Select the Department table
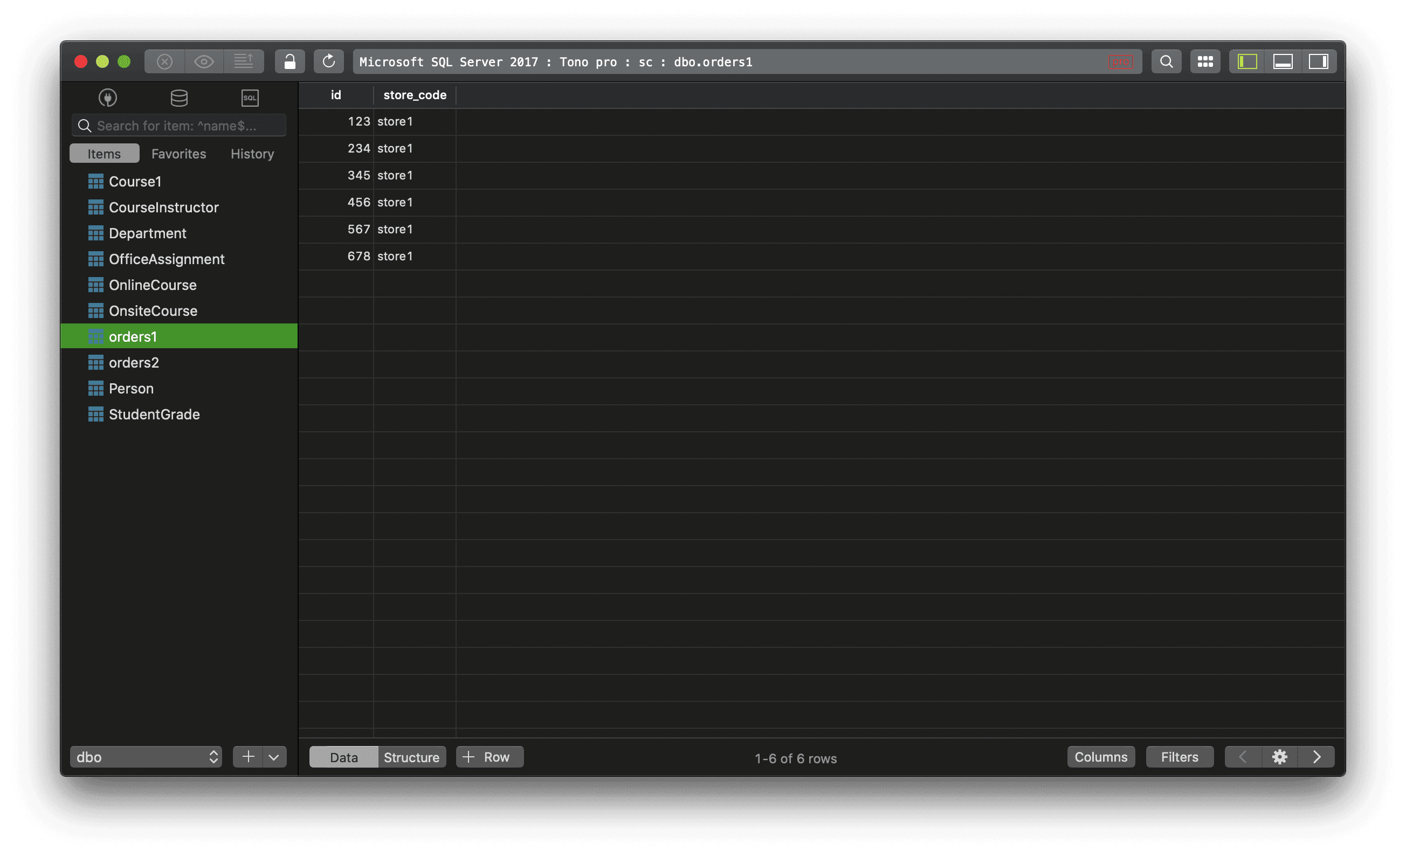The width and height of the screenshot is (1406, 856). pos(179,233)
